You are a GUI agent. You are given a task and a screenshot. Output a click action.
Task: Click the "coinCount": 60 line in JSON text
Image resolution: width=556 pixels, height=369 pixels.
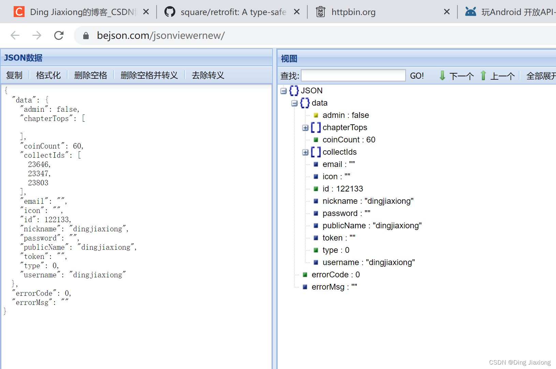pos(52,146)
